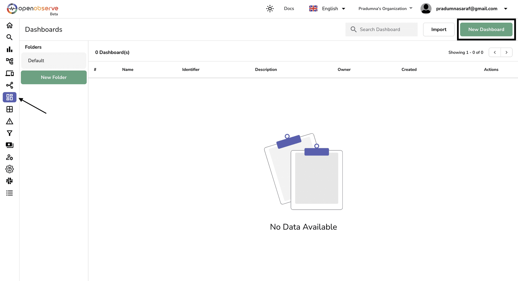Screen dimensions: 518x281
Task: Click the OpenObserve logo
Action: (32, 9)
